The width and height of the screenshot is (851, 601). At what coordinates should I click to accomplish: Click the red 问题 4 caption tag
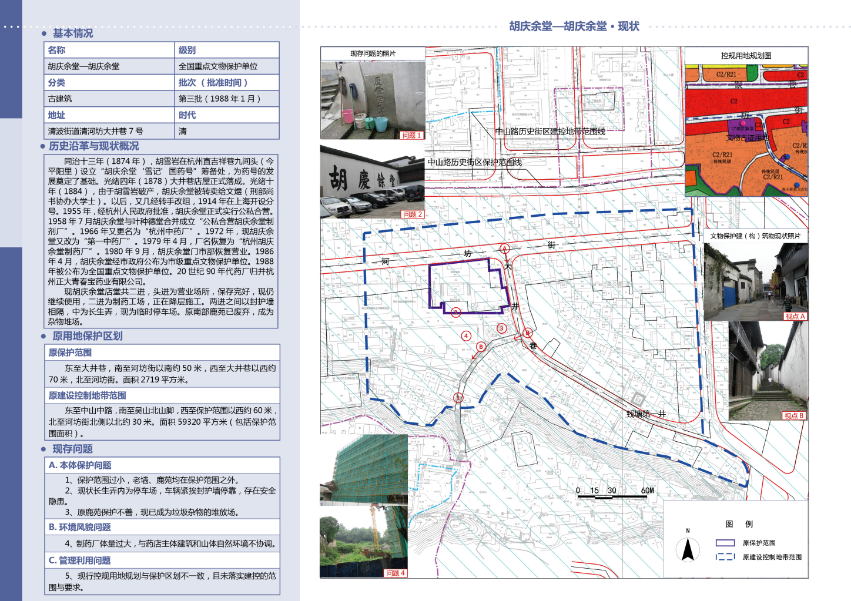(x=396, y=573)
